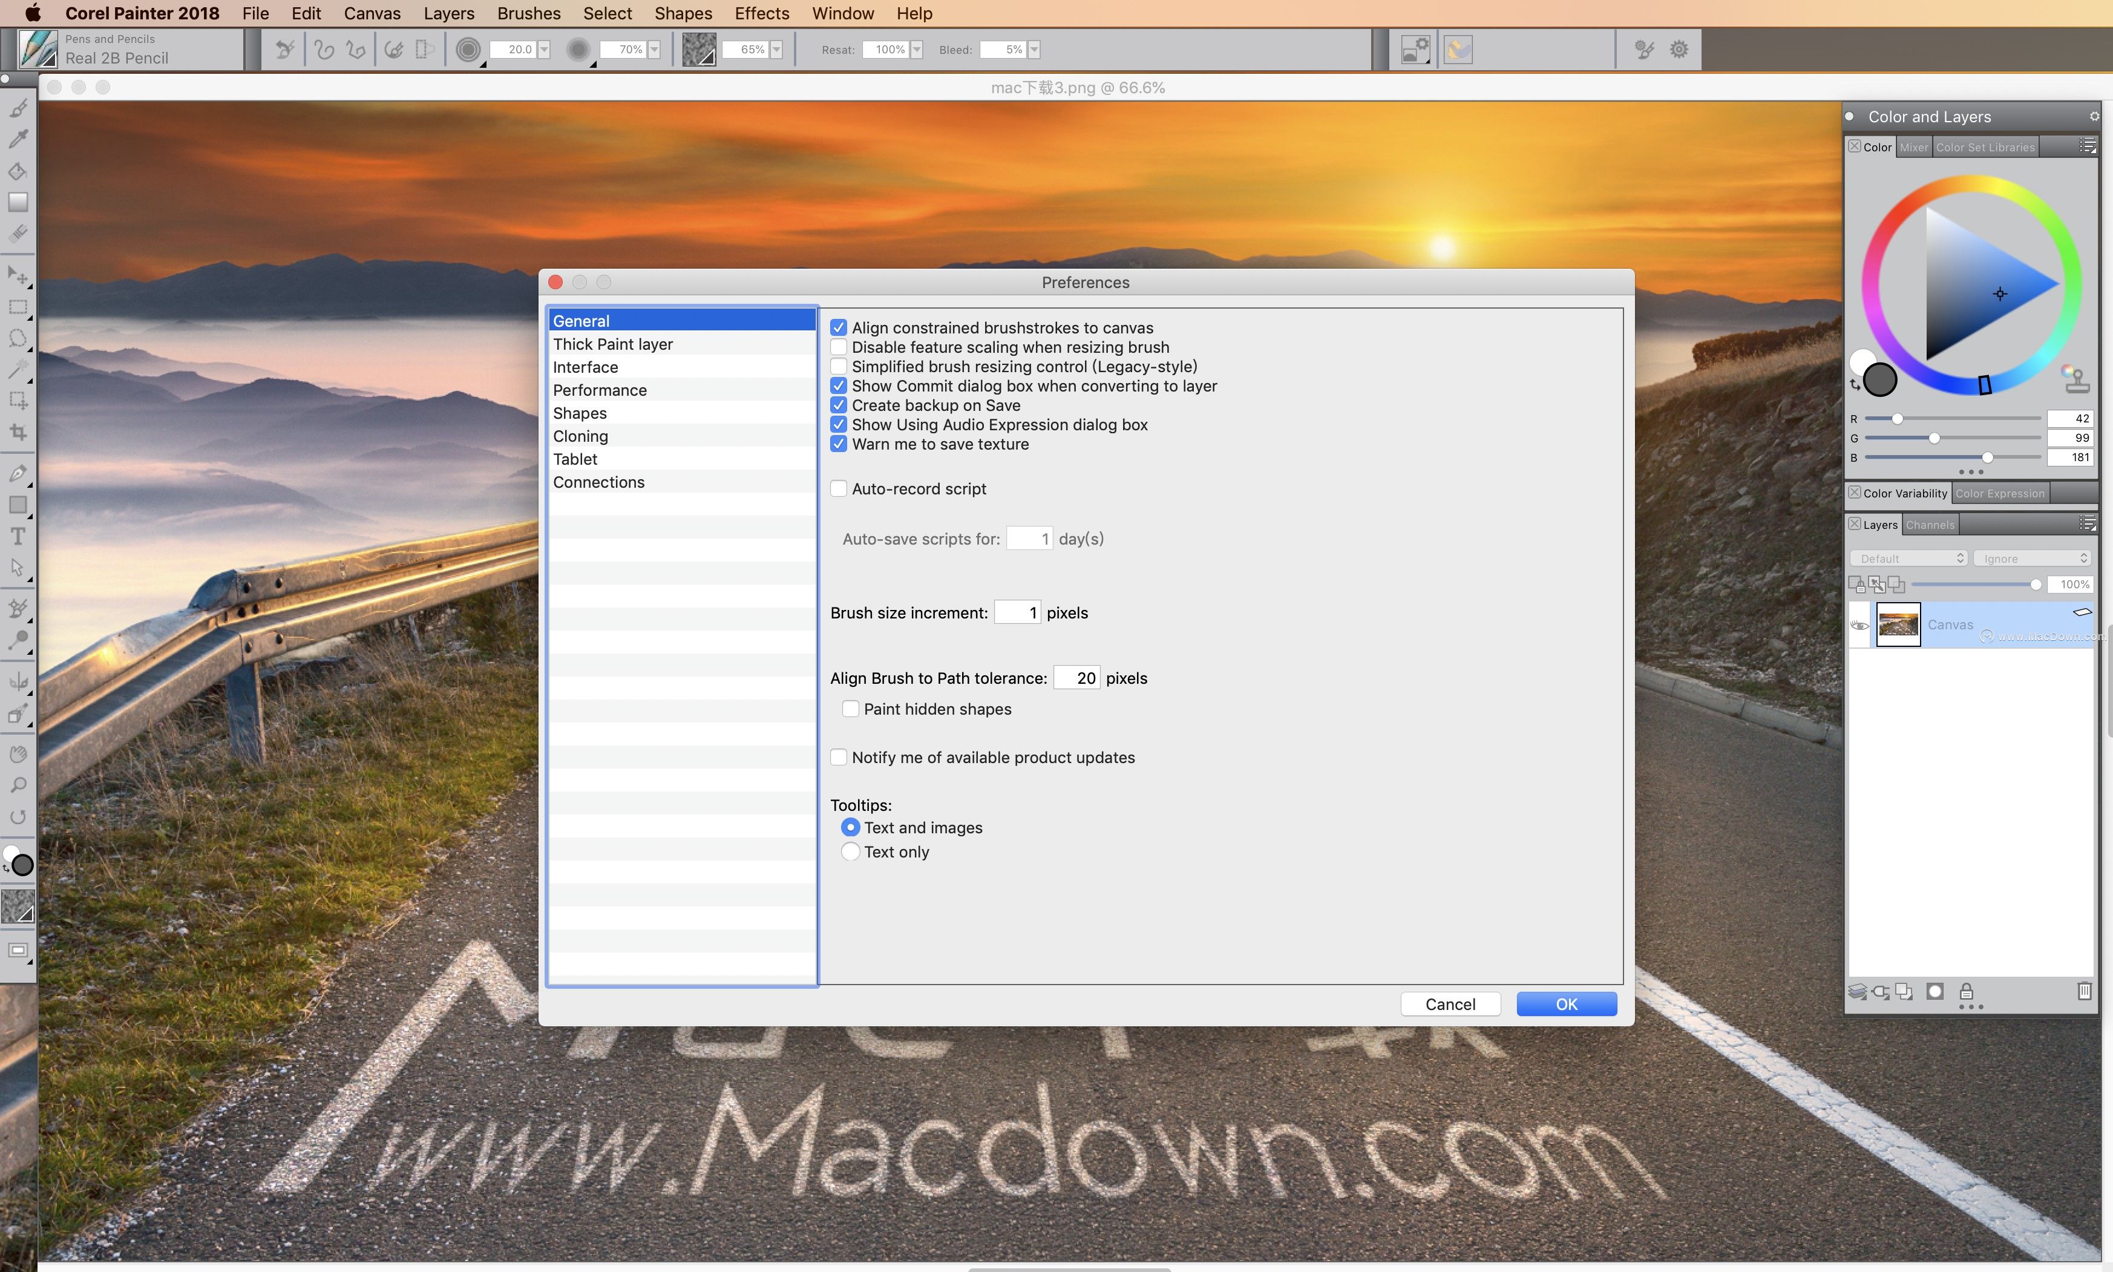The width and height of the screenshot is (2113, 1272).
Task: Click the Delete layer trash icon
Action: (x=2084, y=992)
